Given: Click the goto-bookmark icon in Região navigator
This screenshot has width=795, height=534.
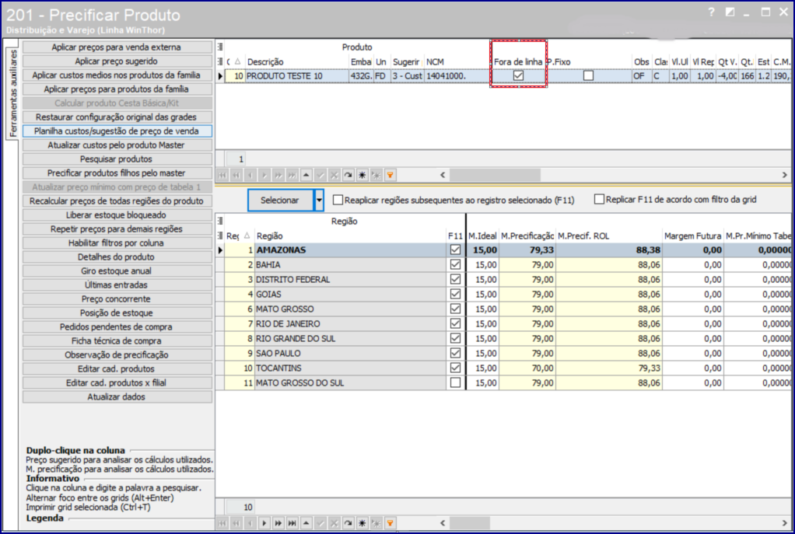Looking at the screenshot, I should (376, 523).
